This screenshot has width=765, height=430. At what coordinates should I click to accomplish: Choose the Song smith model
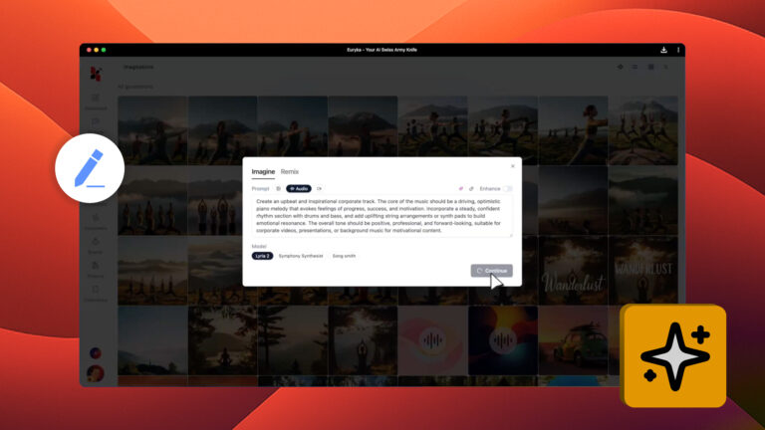point(344,256)
